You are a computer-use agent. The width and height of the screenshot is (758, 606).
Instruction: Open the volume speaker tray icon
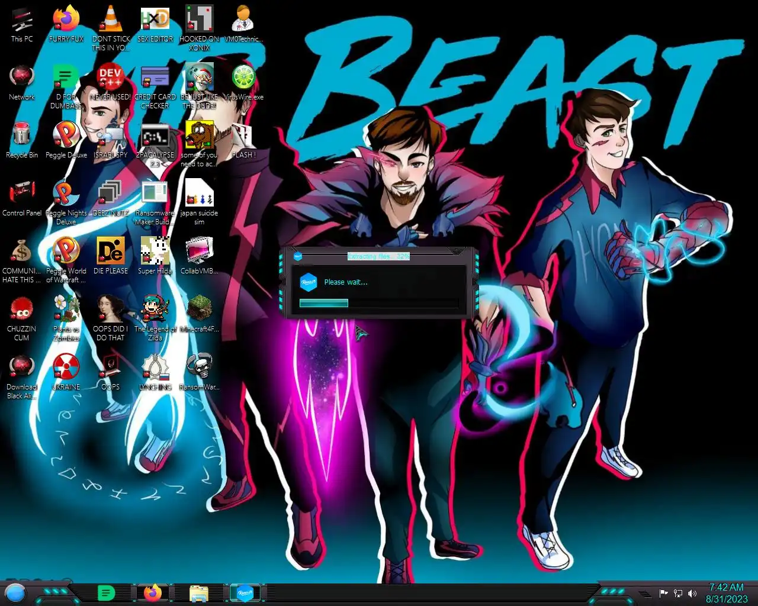692,593
